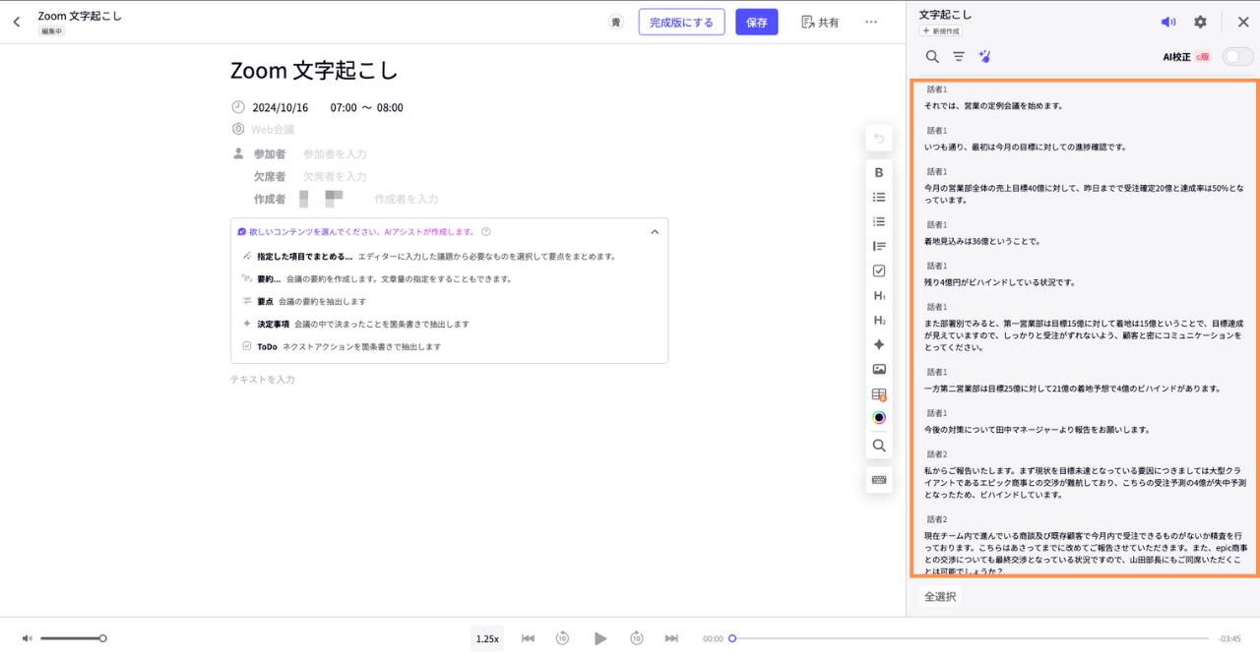
Task: Click the 完成版にする button
Action: (x=681, y=22)
